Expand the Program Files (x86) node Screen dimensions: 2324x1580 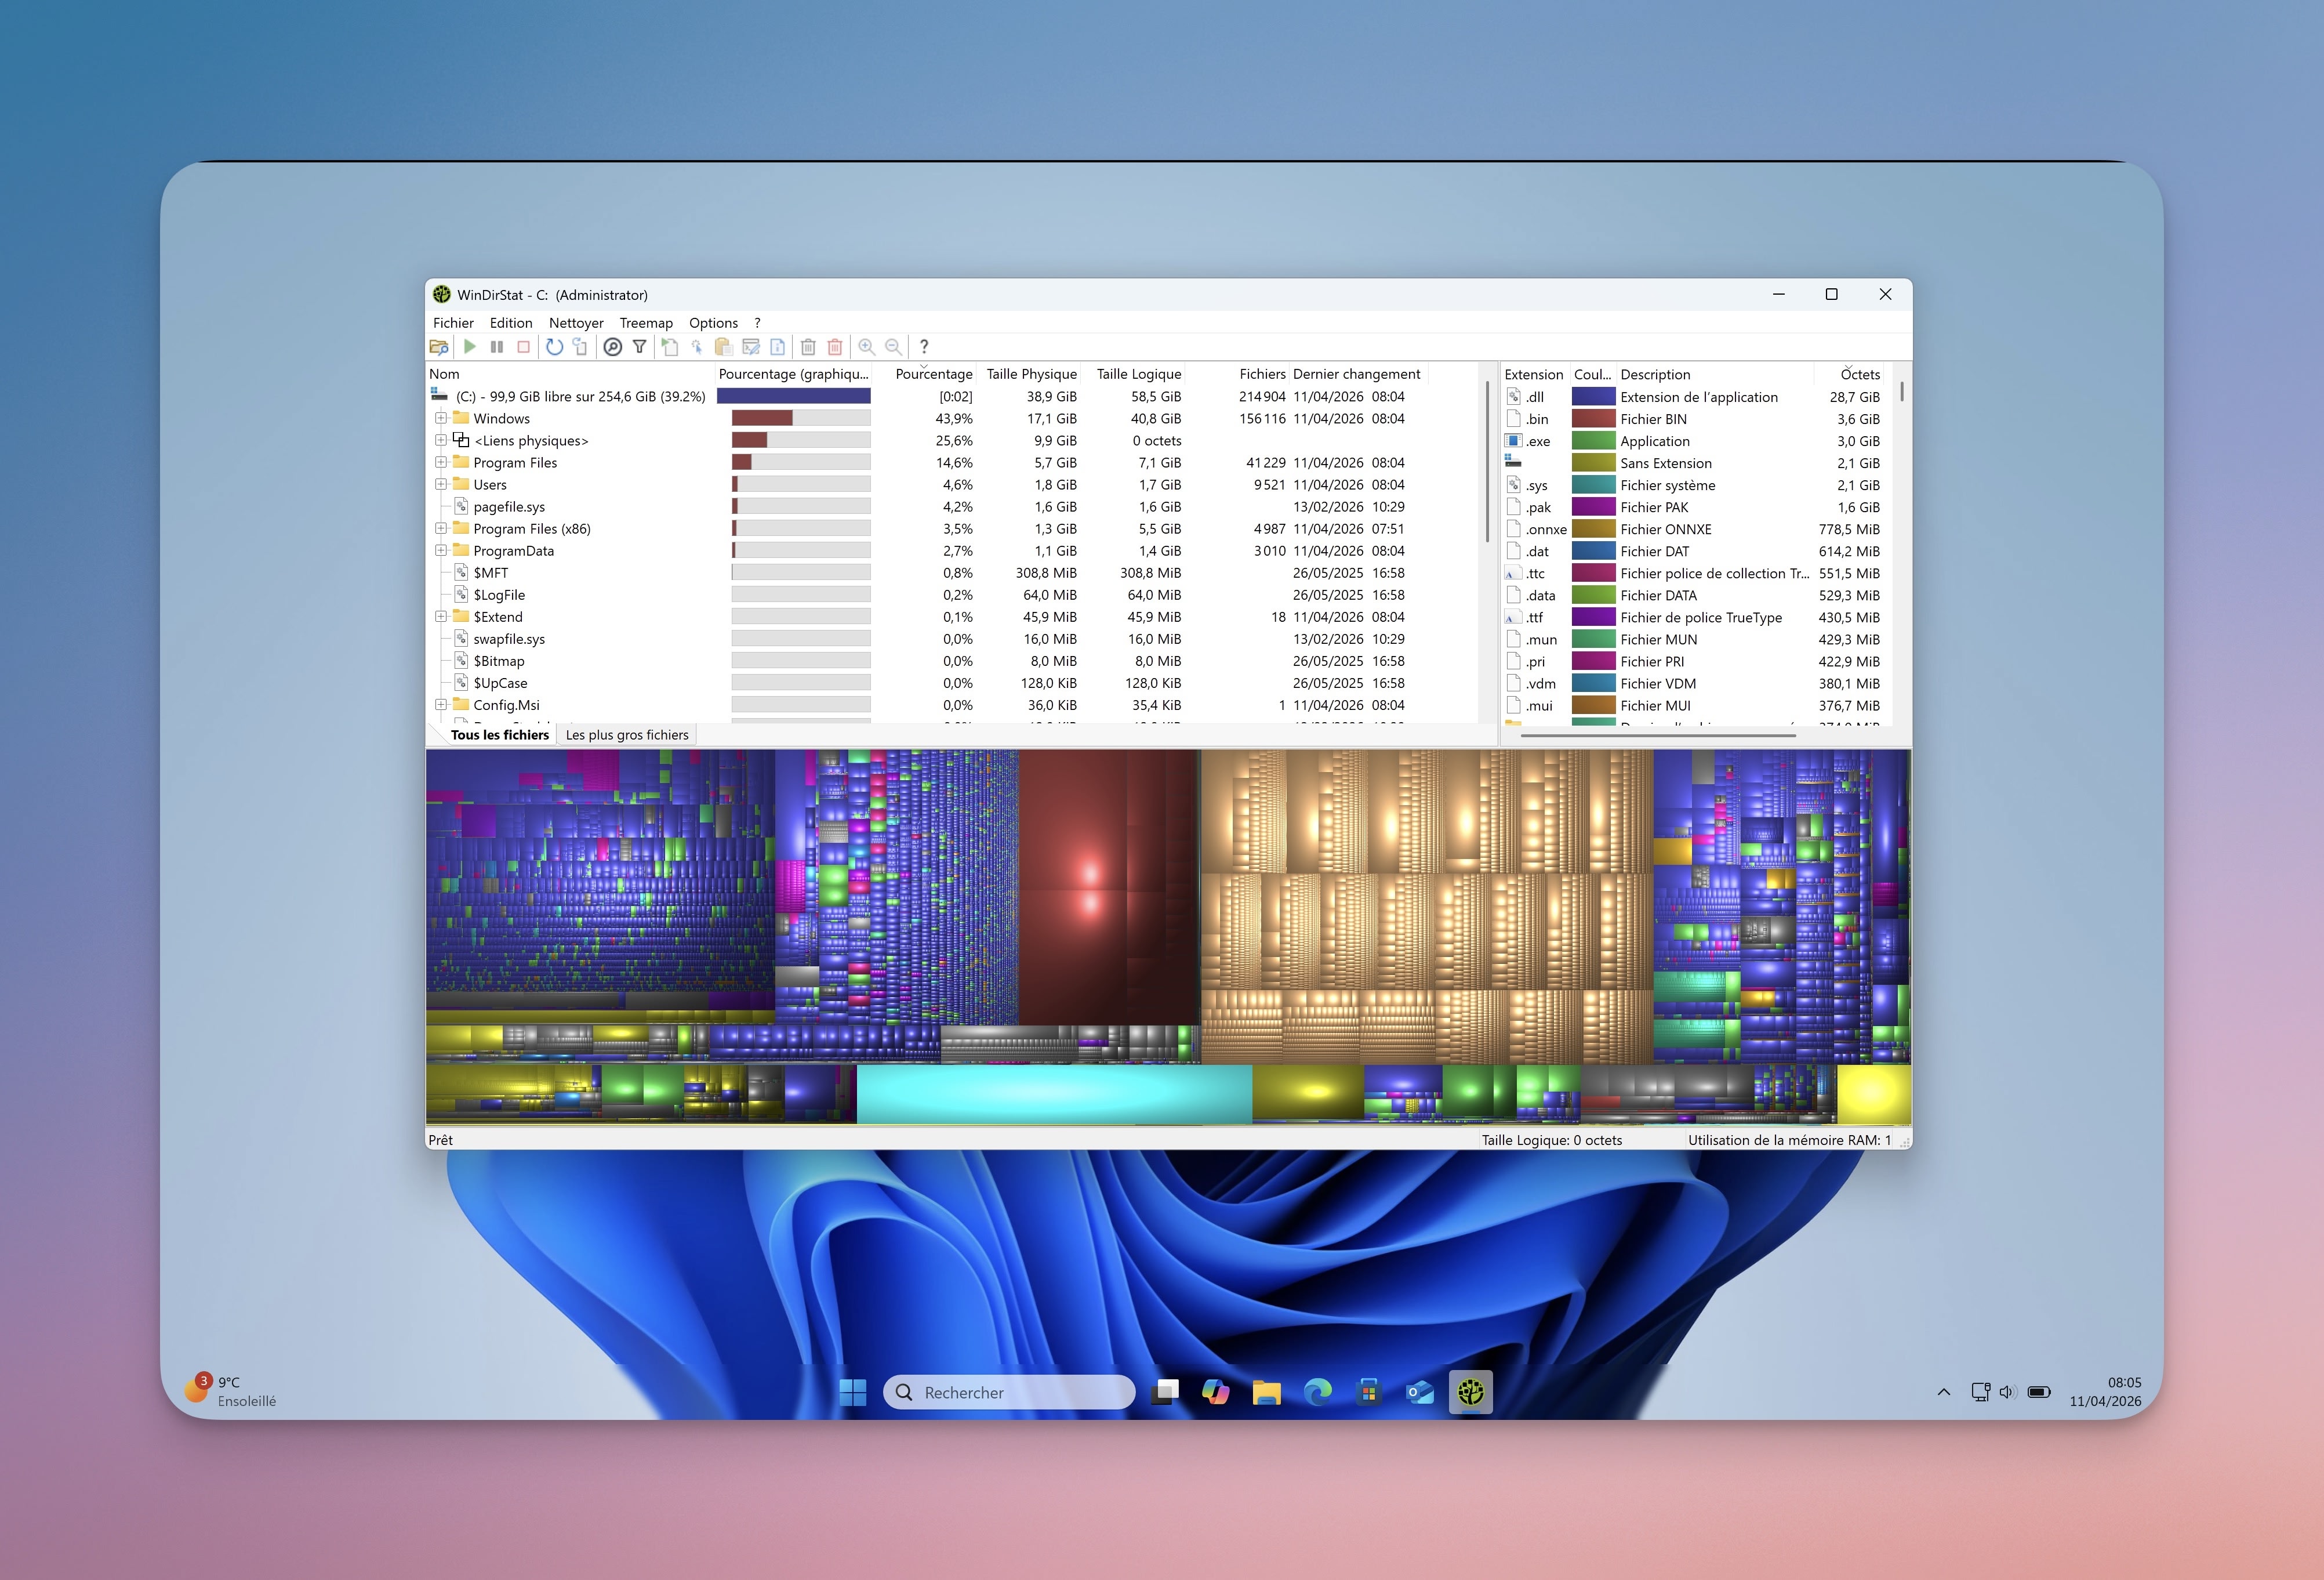(441, 528)
